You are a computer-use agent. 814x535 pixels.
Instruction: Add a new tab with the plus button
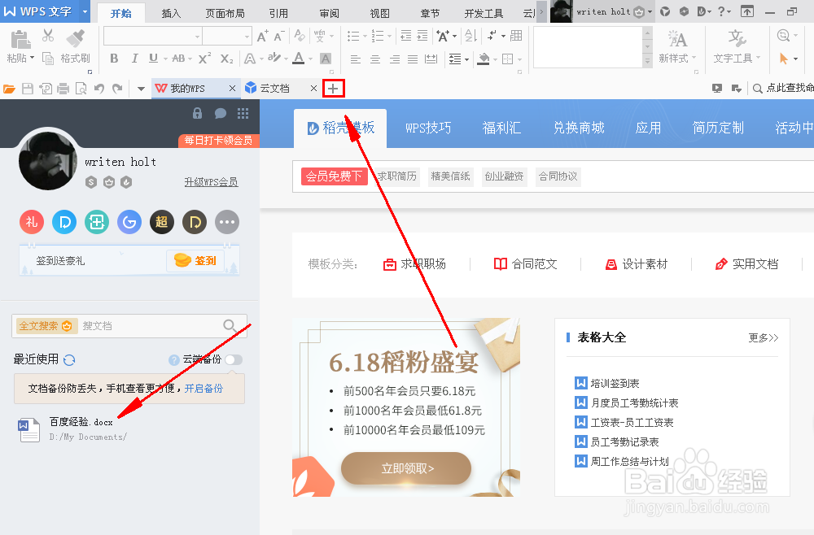333,89
